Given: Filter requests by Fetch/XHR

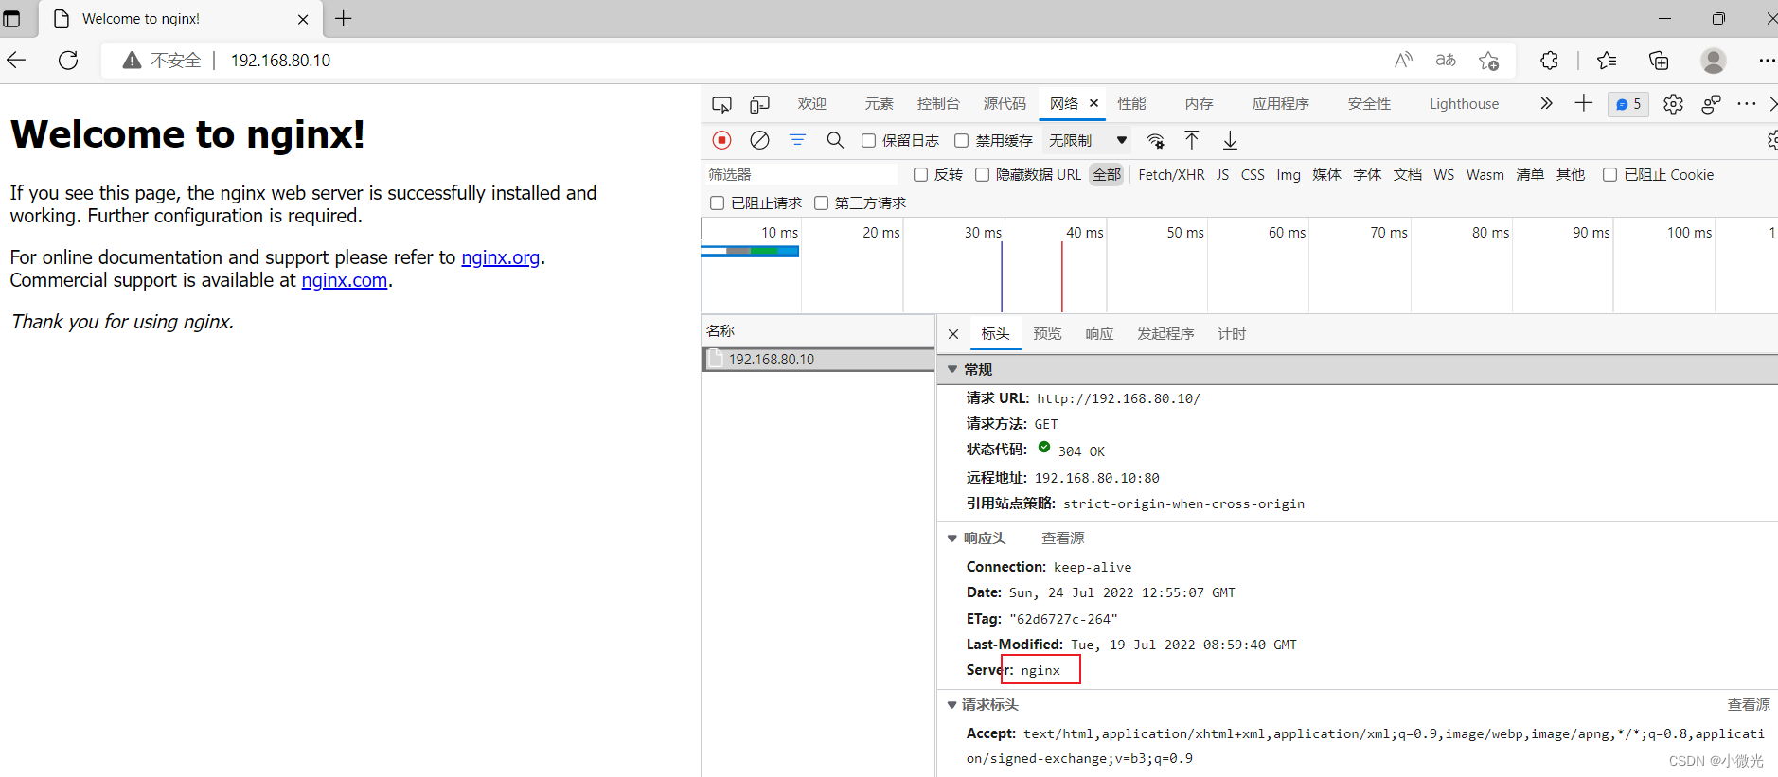Looking at the screenshot, I should tap(1171, 175).
